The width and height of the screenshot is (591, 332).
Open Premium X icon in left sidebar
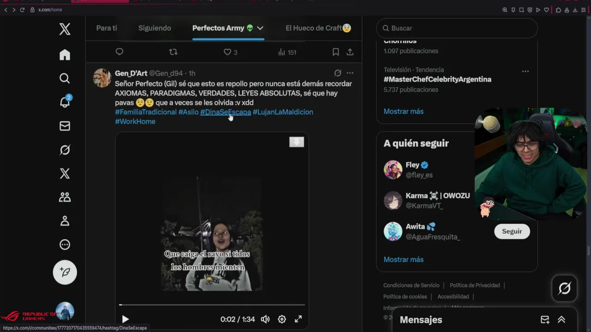click(65, 173)
